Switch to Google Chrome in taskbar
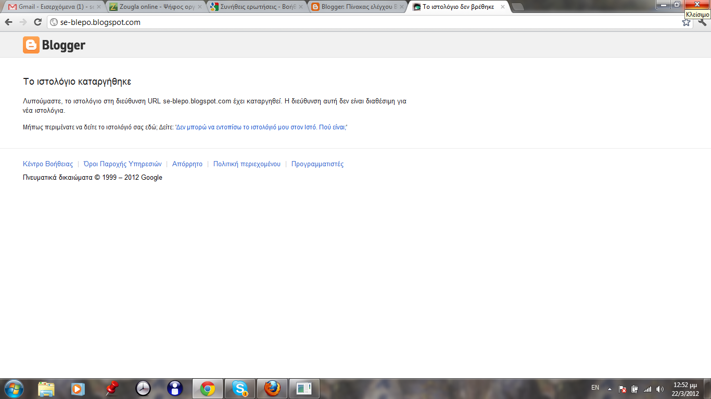This screenshot has height=399, width=711. pos(208,389)
